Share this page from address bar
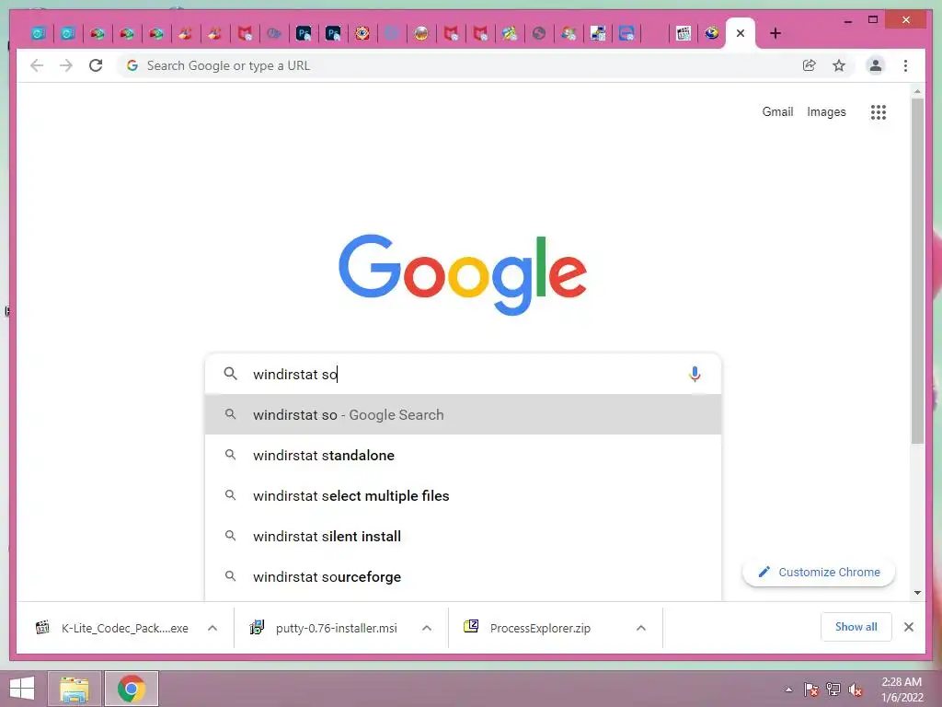This screenshot has width=942, height=707. [x=810, y=65]
